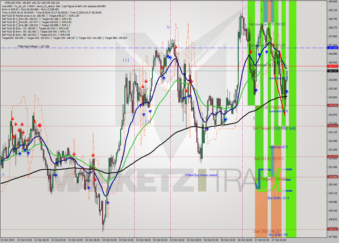The width and height of the screenshot is (339, 243).
Task: Select the '14 Oct 02:30' time axis label
Action: click(x=109, y=240)
